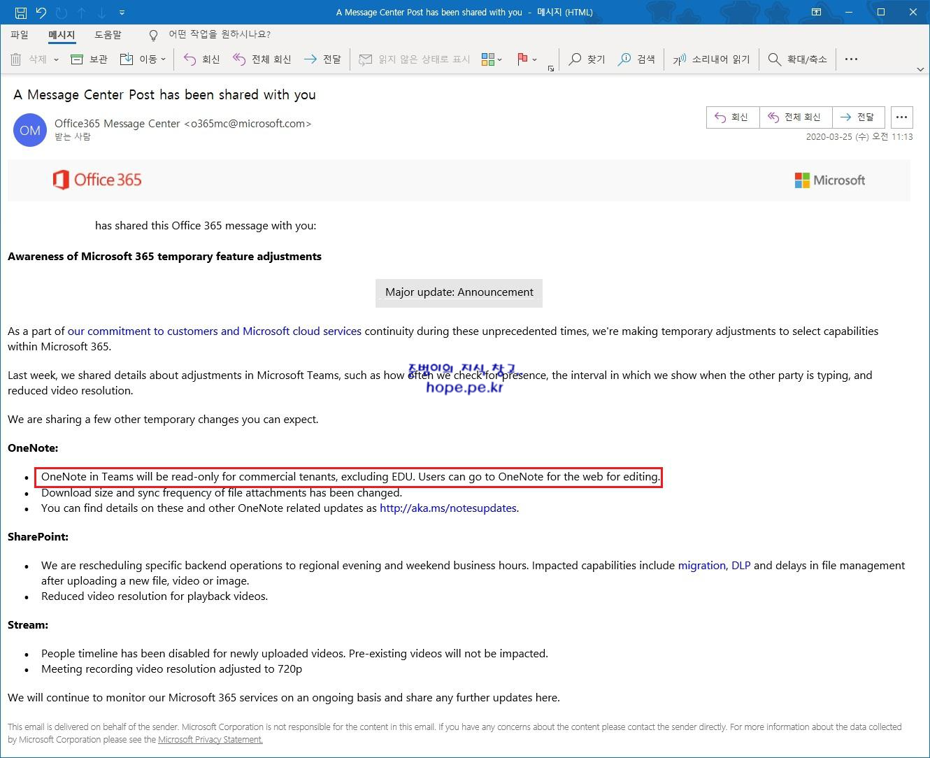Save the message with the floppy disk icon
Viewport: 930px width, 758px height.
(21, 13)
